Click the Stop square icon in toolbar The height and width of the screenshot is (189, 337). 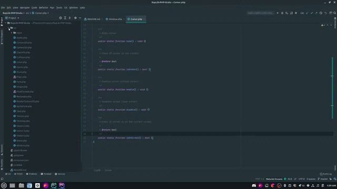point(296,13)
